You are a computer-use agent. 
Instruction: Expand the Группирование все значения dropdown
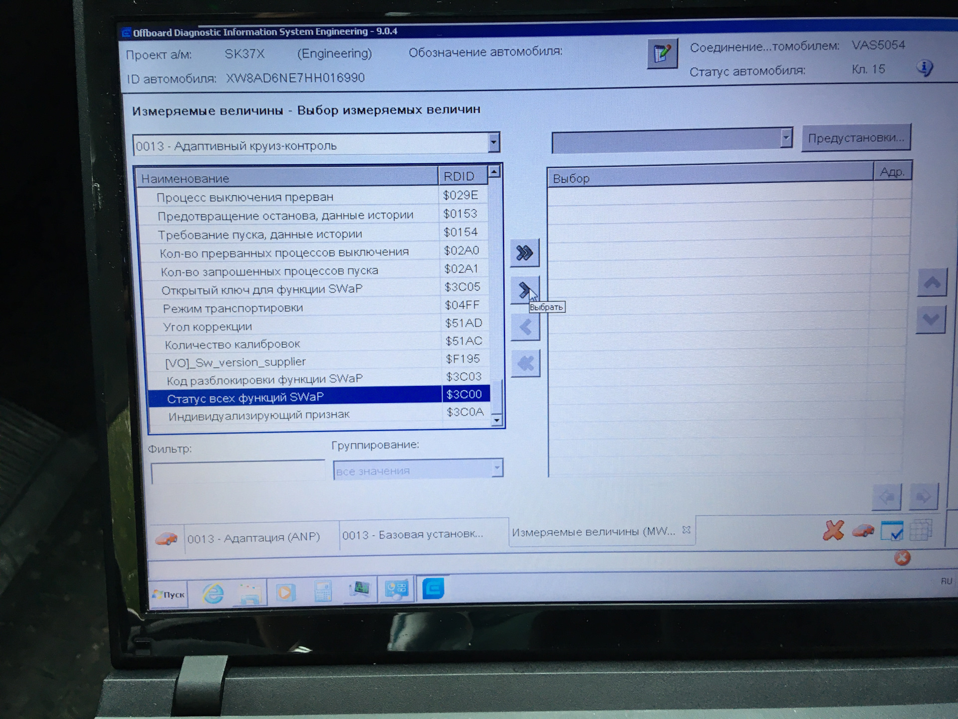pyautogui.click(x=496, y=468)
